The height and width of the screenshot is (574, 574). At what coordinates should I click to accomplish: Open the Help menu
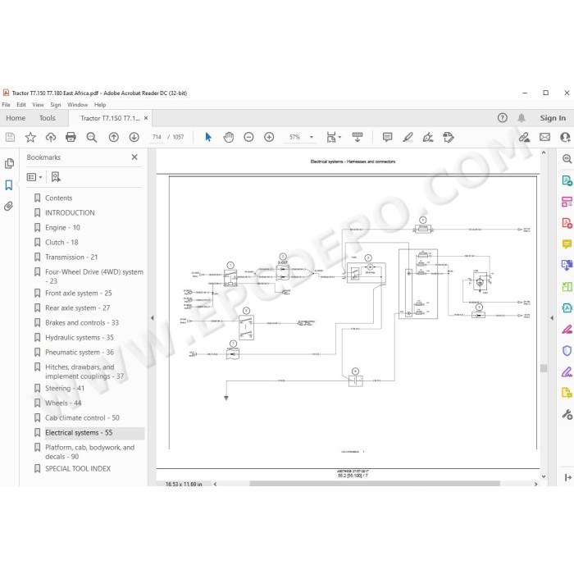coord(100,105)
